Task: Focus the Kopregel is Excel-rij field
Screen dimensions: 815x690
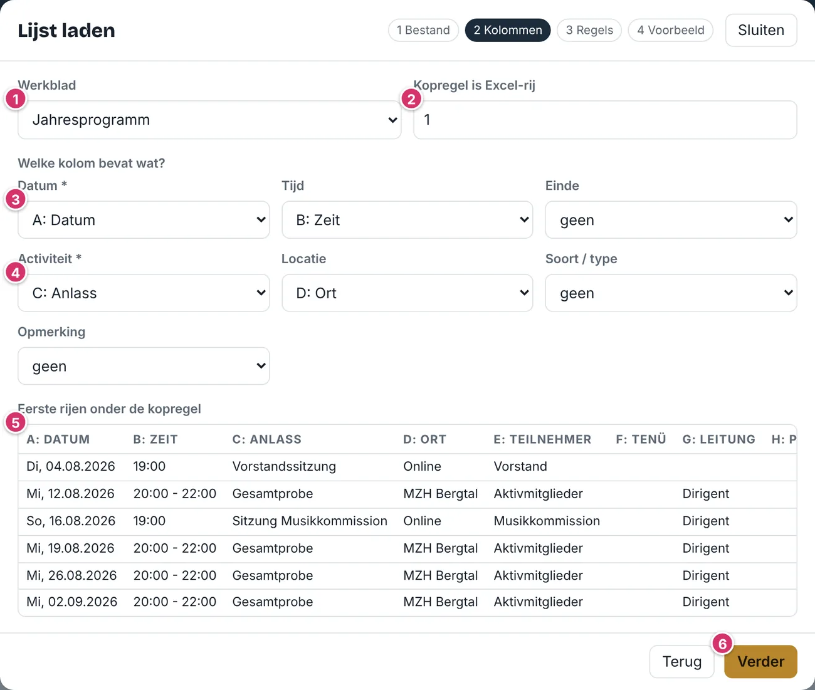Action: 605,120
